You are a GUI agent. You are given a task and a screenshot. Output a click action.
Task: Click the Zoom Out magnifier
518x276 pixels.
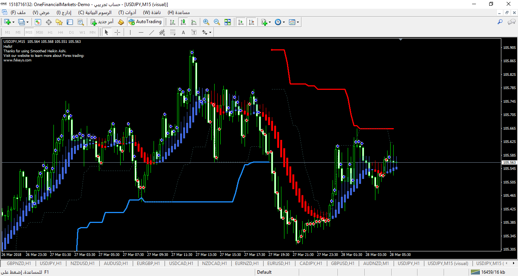(x=217, y=22)
